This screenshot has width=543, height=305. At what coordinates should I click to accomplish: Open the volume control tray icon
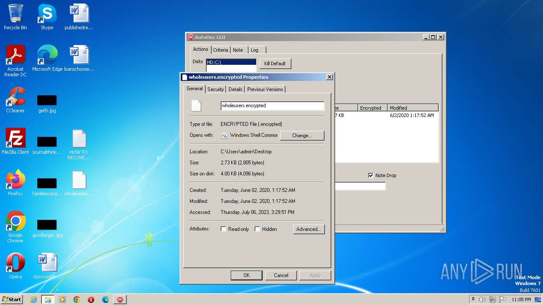pyautogui.click(x=482, y=299)
